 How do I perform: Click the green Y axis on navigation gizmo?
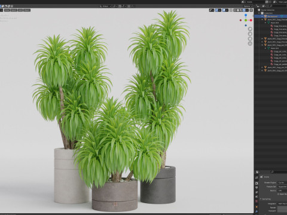[246, 20]
